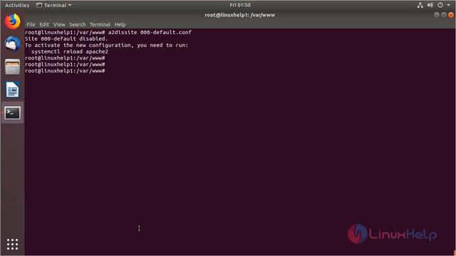456x256 pixels.
Task: Open the Search menu
Action: point(78,24)
